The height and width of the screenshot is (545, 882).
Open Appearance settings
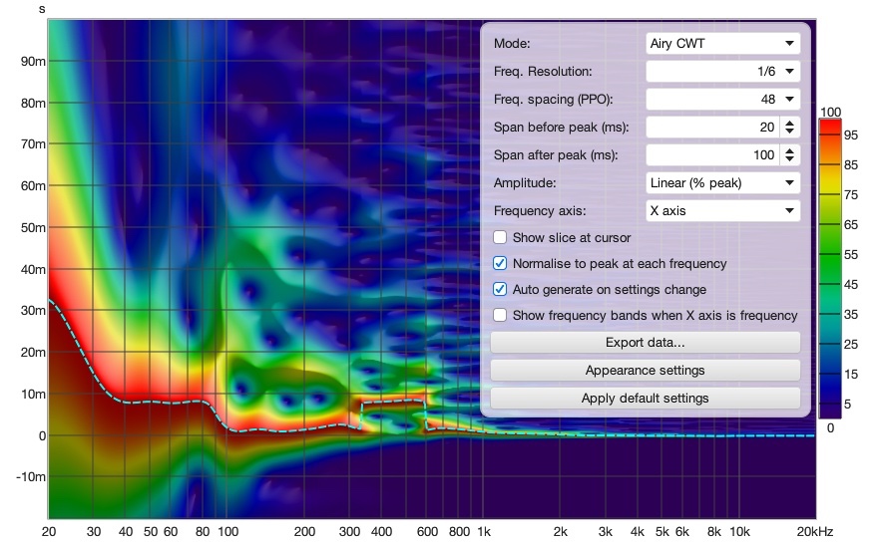click(646, 371)
